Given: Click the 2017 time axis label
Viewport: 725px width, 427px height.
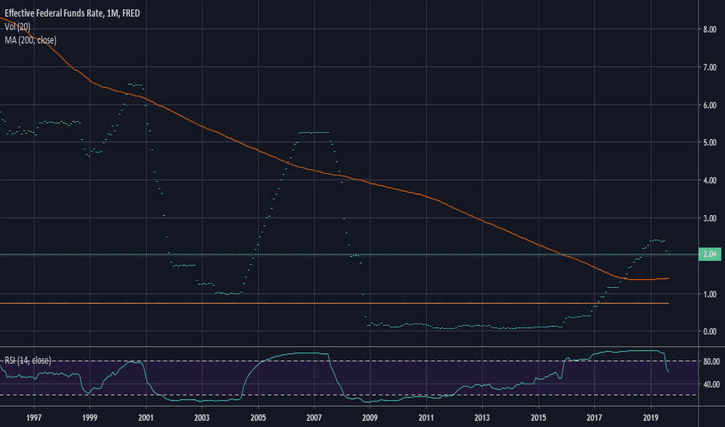Looking at the screenshot, I should tap(594, 418).
